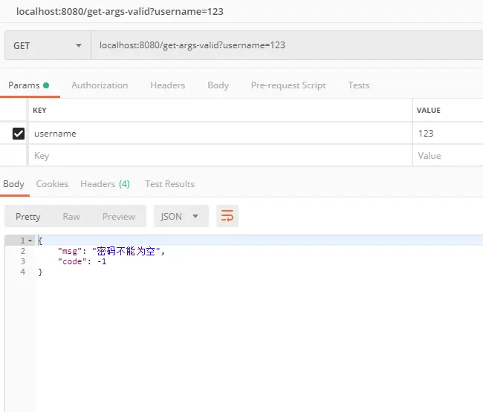This screenshot has width=483, height=412.
Task: Click line number 4 in response gutter
Action: click(23, 272)
